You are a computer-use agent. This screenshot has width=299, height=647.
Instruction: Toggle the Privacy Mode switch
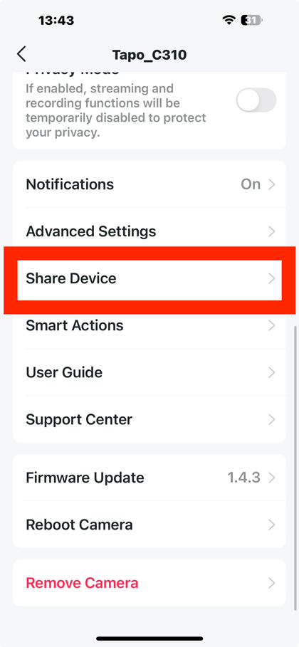click(x=256, y=100)
